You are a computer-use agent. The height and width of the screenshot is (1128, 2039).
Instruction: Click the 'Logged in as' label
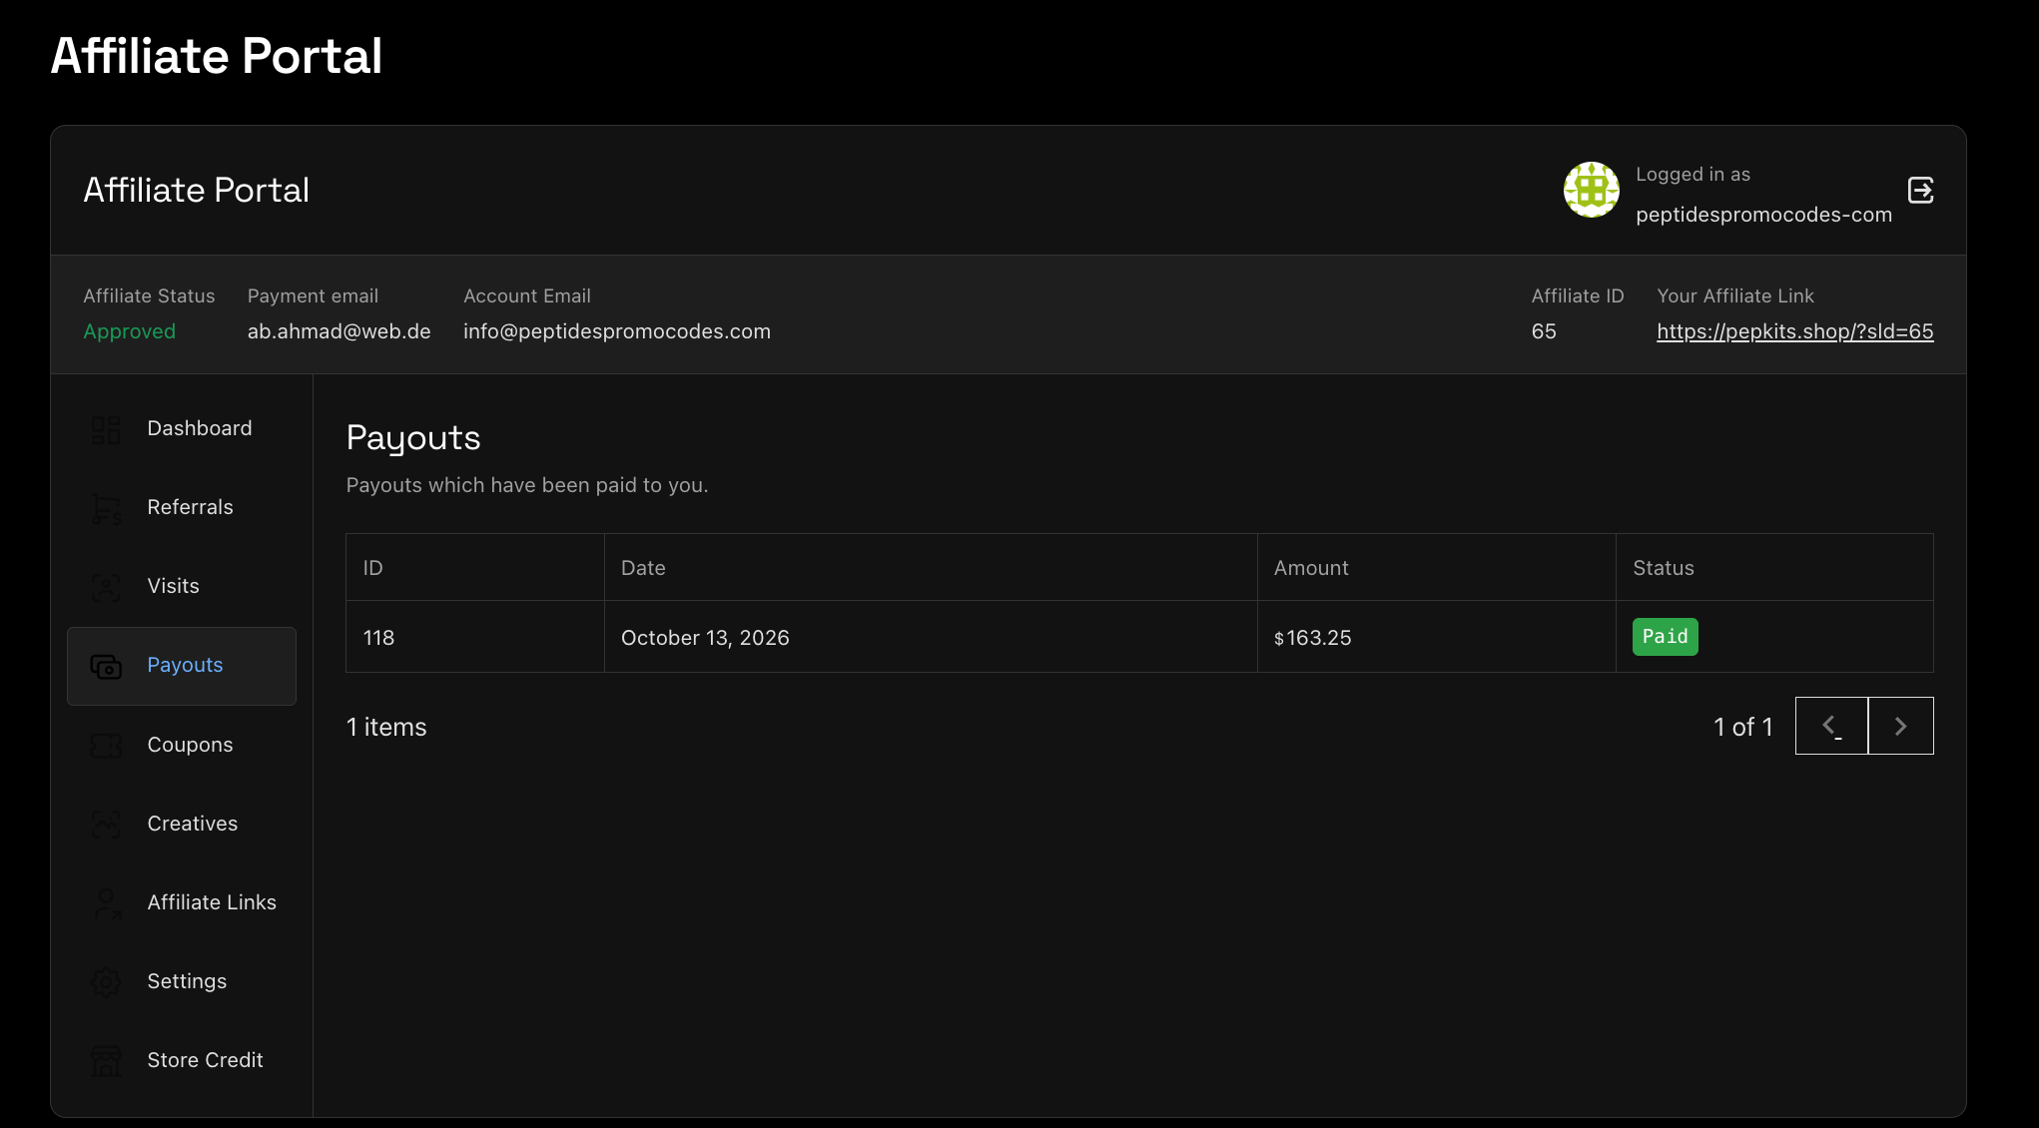tap(1693, 174)
